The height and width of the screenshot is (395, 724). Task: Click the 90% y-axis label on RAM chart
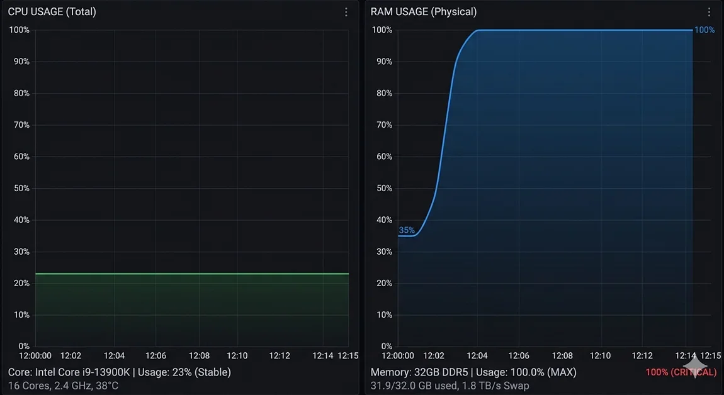pyautogui.click(x=384, y=62)
